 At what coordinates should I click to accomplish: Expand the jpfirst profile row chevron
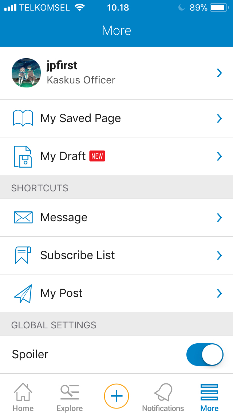pos(220,73)
